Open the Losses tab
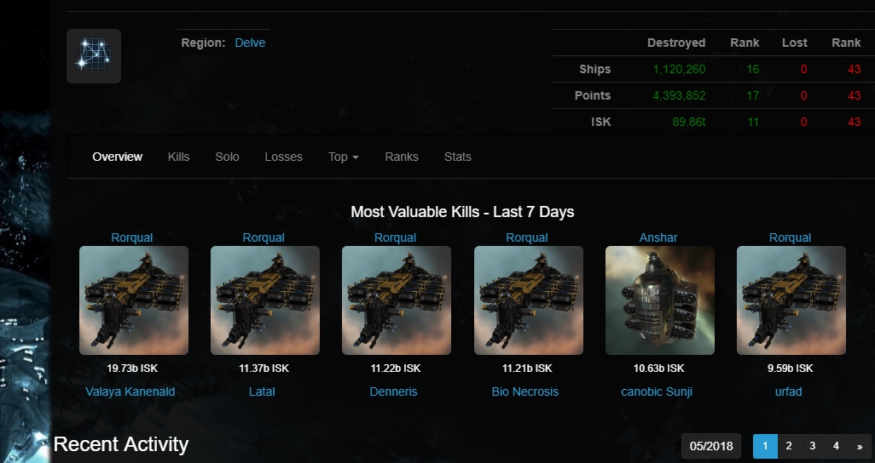Screen dimensions: 875x463 click(x=283, y=157)
